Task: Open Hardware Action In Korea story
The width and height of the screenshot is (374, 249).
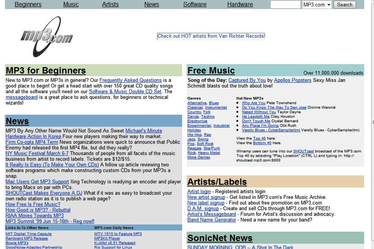Action: point(33,136)
